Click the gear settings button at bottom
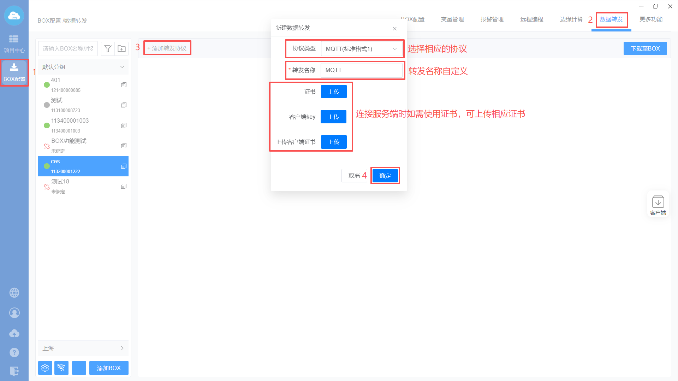Screen dimensions: 678x381 pos(45,368)
